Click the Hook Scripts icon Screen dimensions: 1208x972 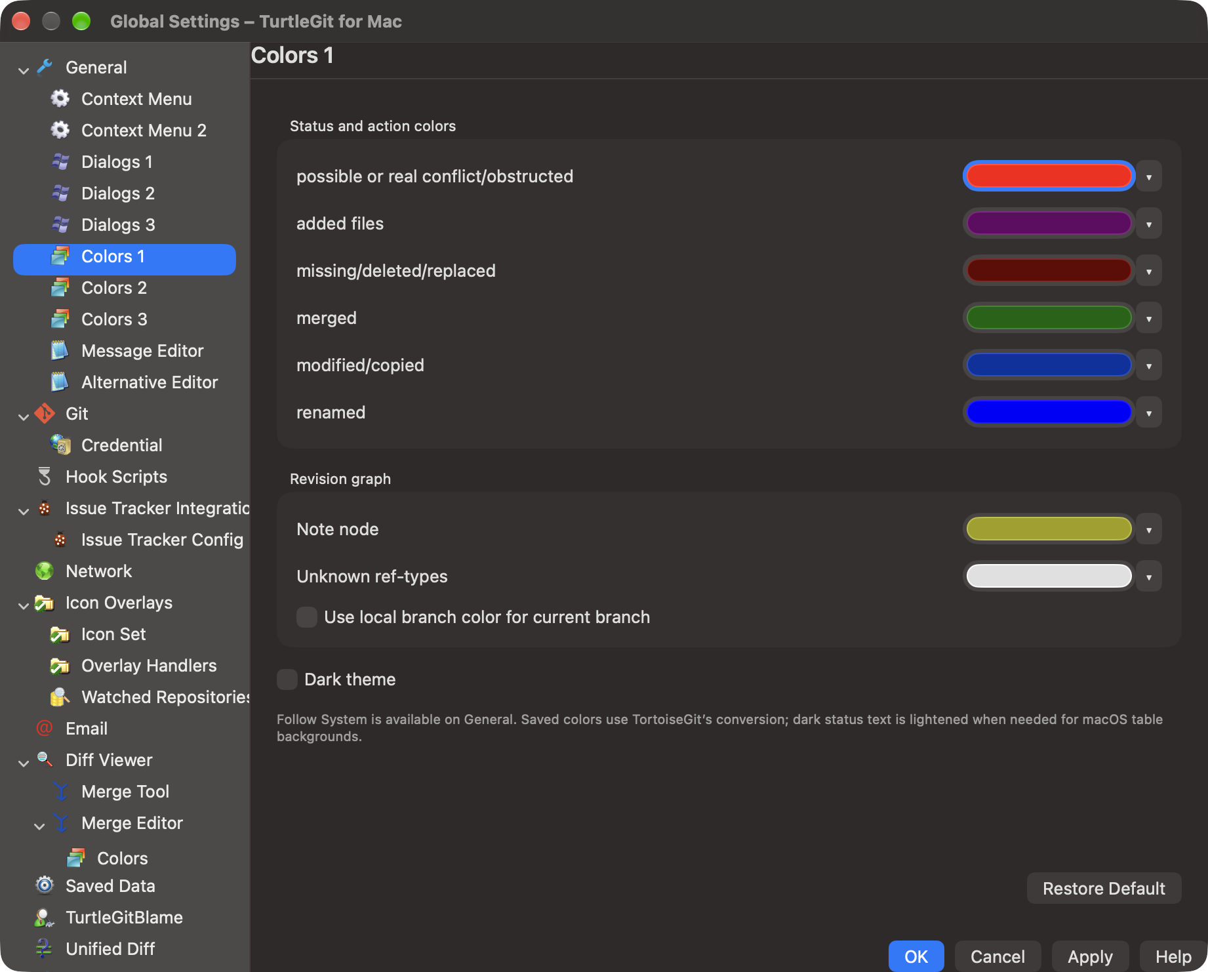[x=45, y=476]
